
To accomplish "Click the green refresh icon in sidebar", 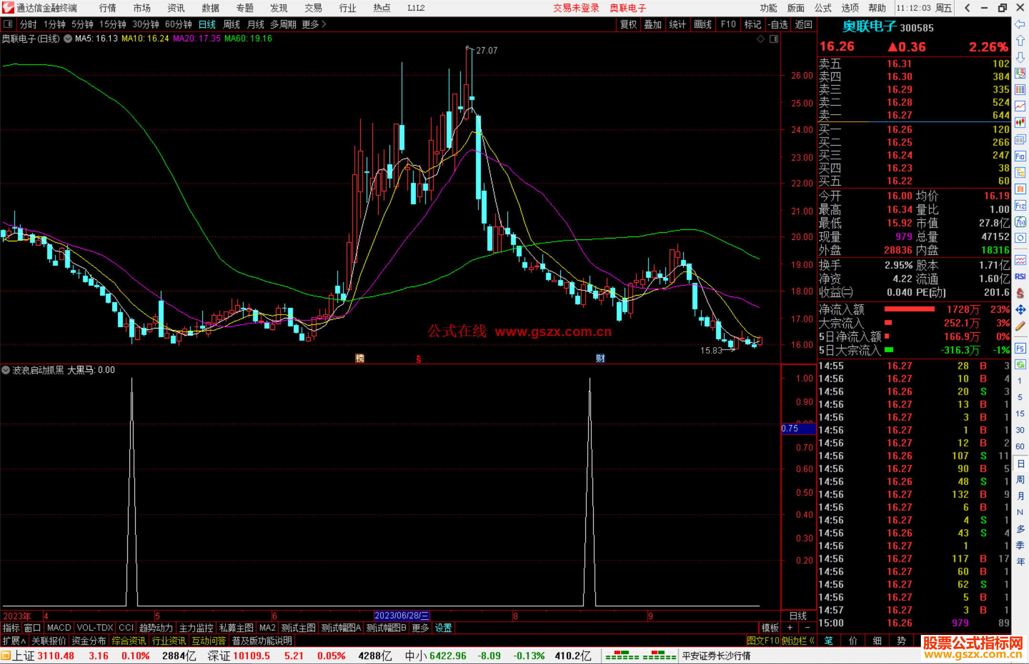I will pyautogui.click(x=1020, y=365).
